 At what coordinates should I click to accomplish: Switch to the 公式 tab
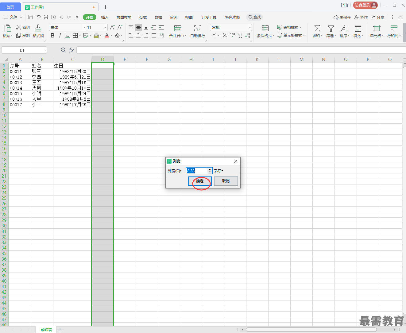coord(143,17)
